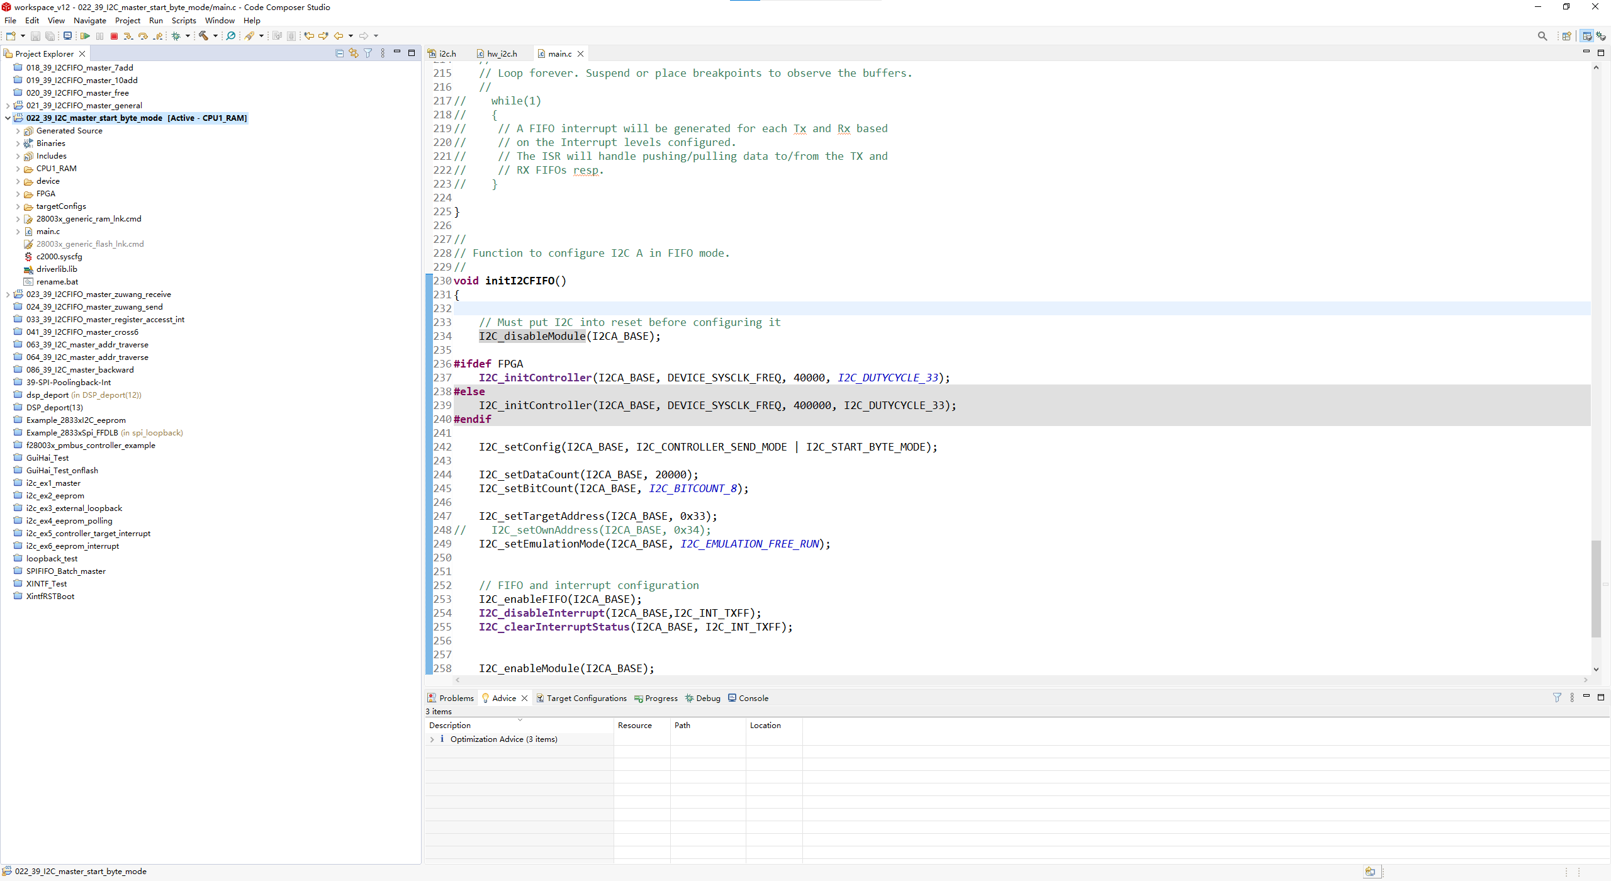Click the green Debug bug icon
Viewport: 1611px width, 881px height.
(x=176, y=36)
